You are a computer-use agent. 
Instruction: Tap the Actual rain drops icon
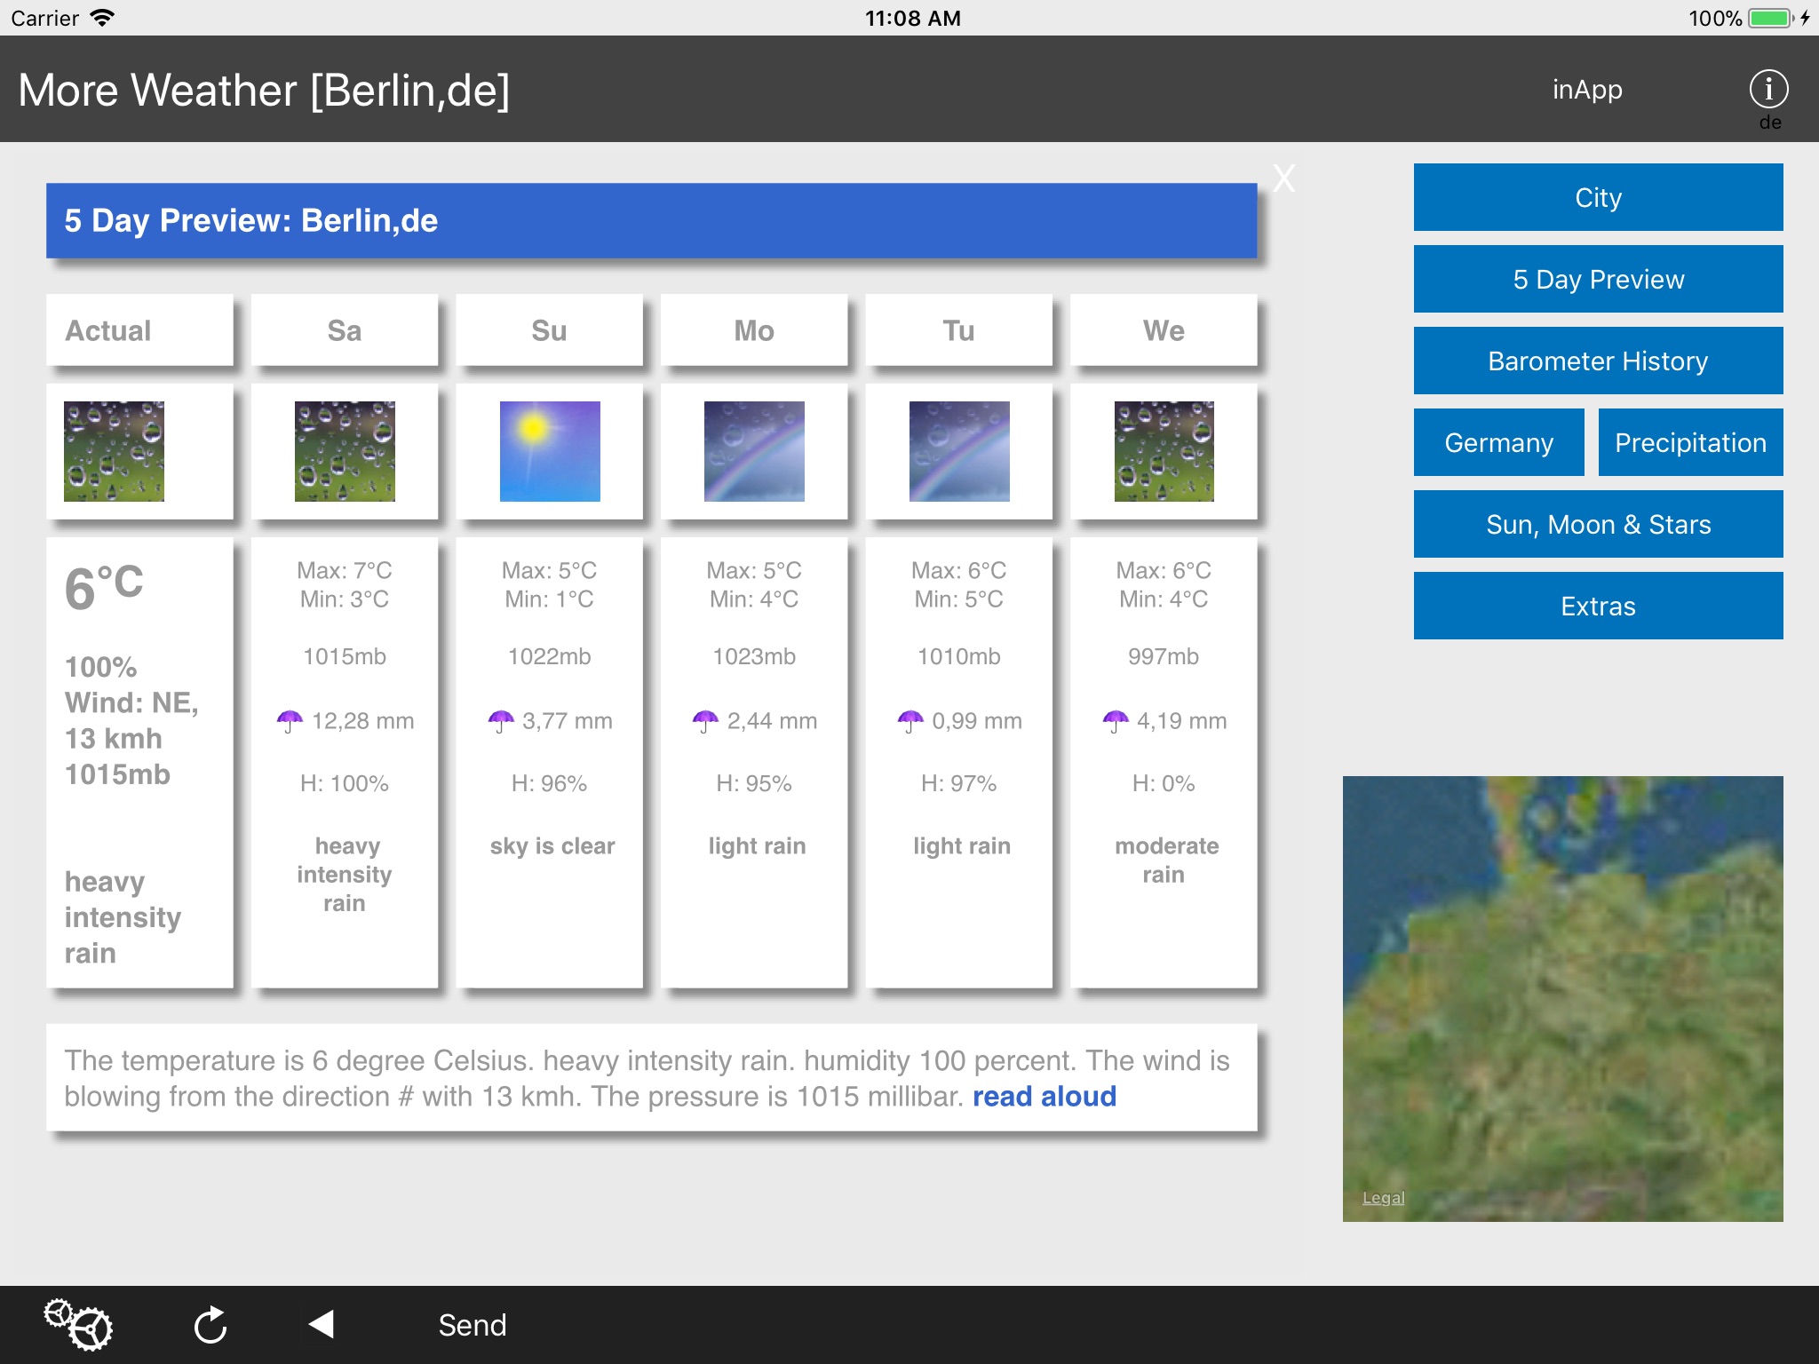coord(114,451)
